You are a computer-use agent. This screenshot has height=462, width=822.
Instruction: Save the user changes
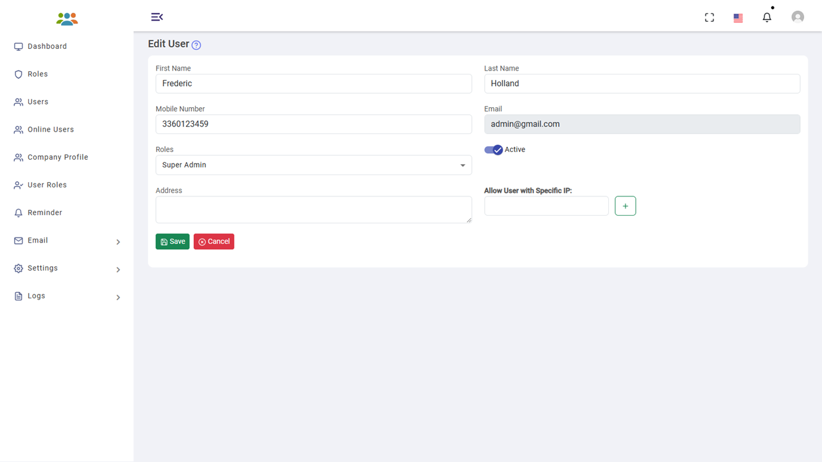(x=172, y=241)
